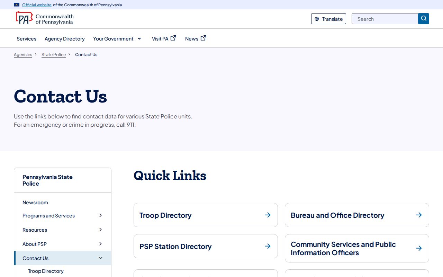Expand the Resources sidebar chevron
The height and width of the screenshot is (277, 443).
pyautogui.click(x=100, y=230)
